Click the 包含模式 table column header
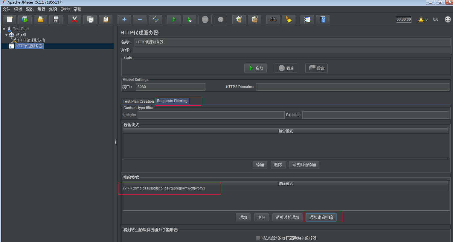This screenshot has width=453, height=242. pyautogui.click(x=286, y=131)
